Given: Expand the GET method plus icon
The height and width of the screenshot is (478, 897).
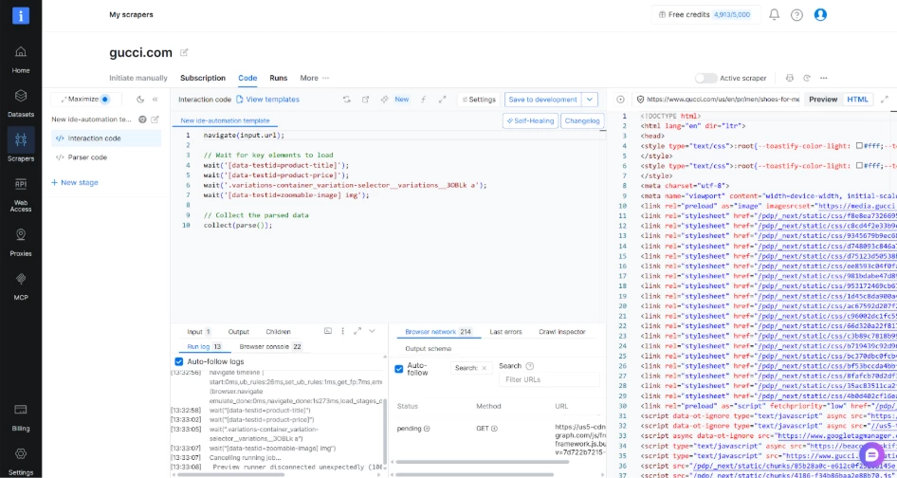Looking at the screenshot, I should coord(494,428).
